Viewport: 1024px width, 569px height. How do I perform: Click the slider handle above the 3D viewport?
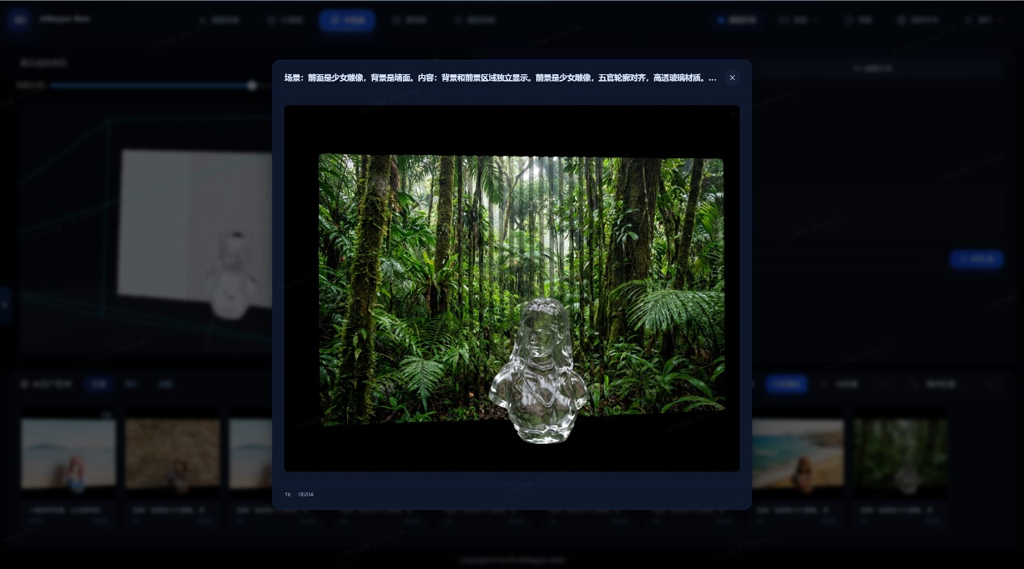coord(252,85)
